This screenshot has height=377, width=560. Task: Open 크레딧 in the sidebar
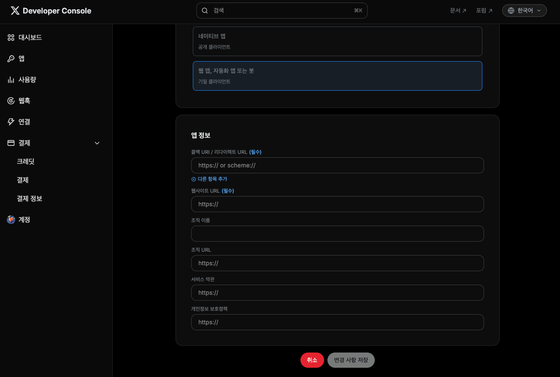click(x=26, y=162)
